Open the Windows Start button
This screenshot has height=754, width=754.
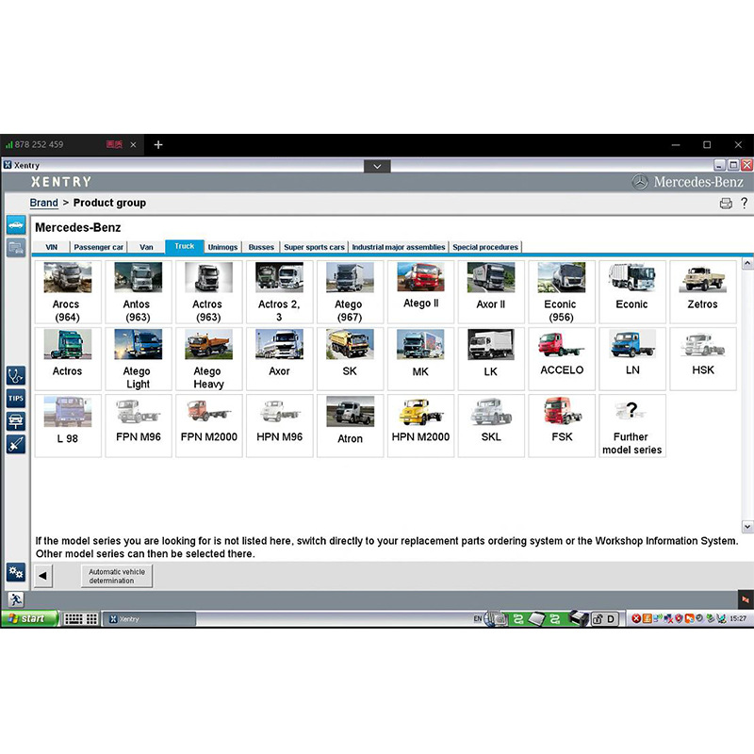(29, 618)
